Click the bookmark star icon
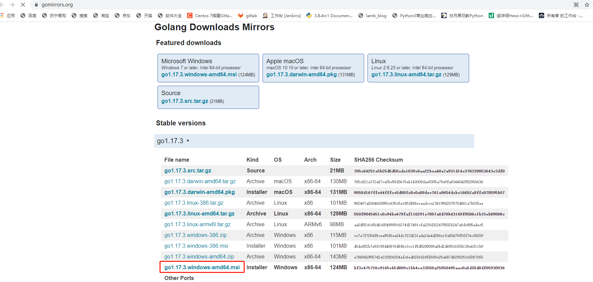The height and width of the screenshot is (282, 593). (587, 5)
